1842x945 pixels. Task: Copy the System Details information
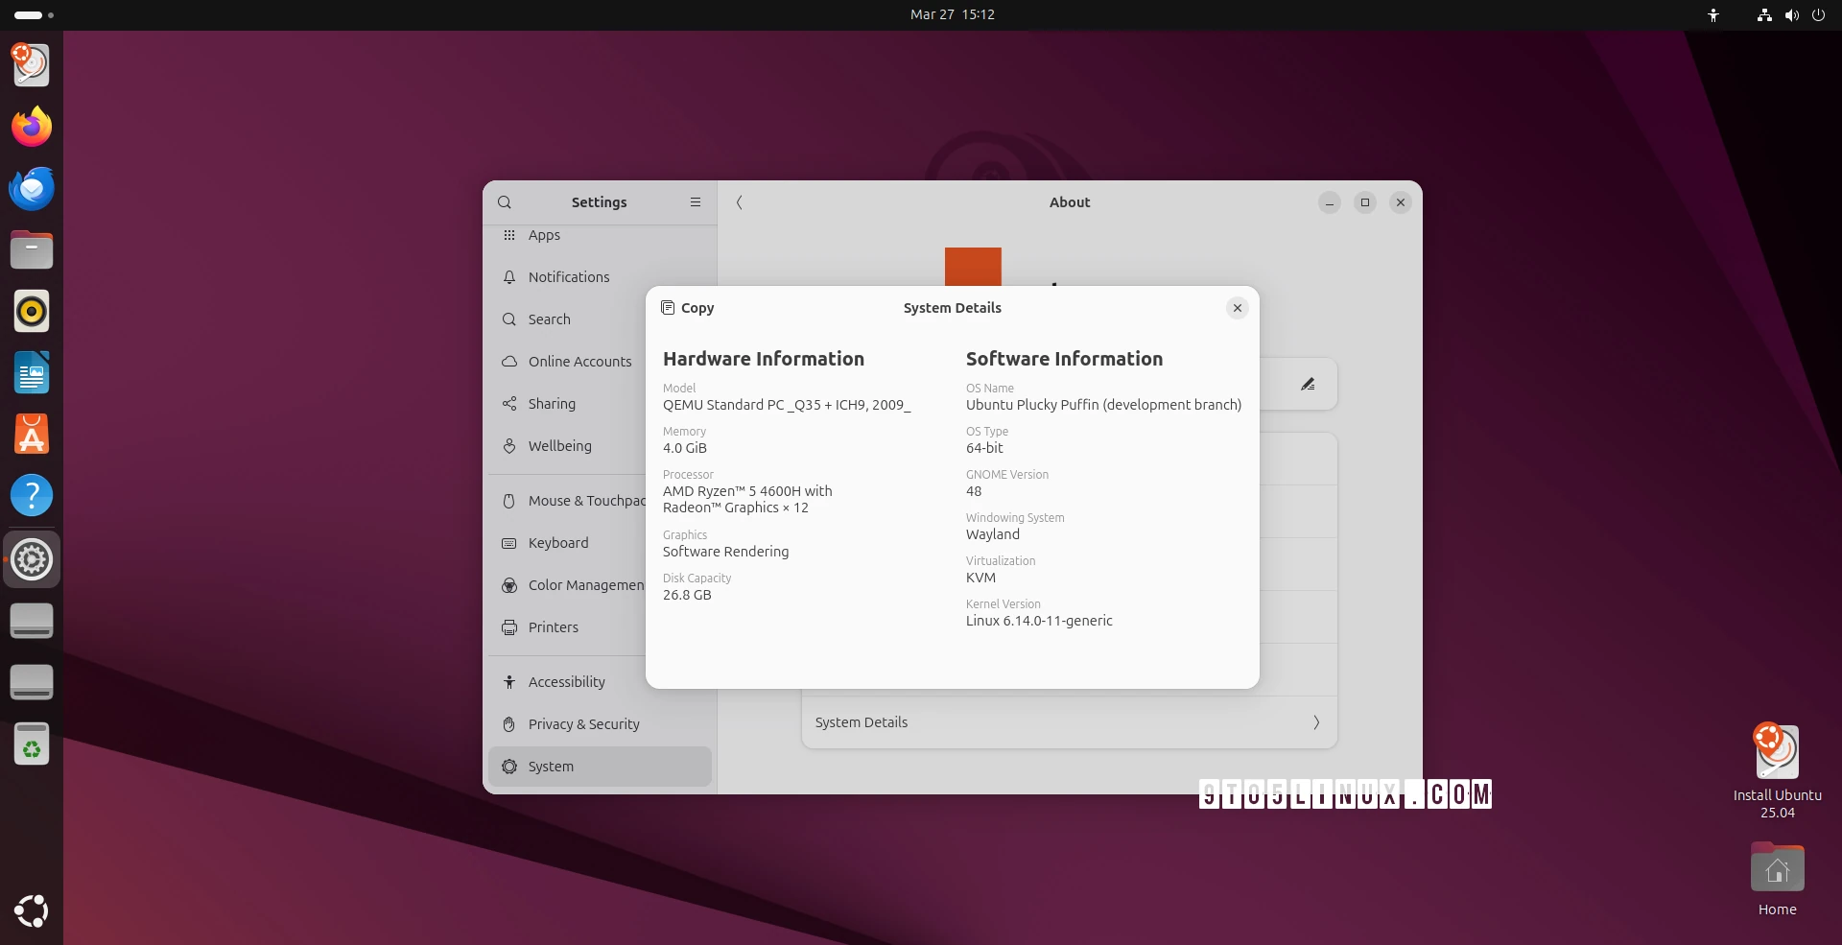click(686, 308)
